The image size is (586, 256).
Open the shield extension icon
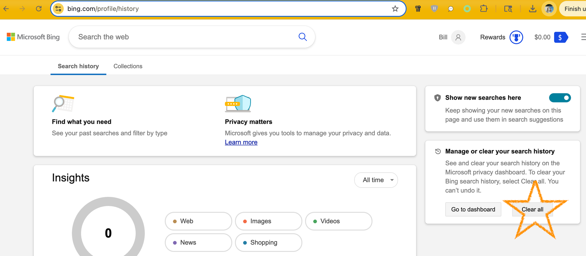pos(434,9)
